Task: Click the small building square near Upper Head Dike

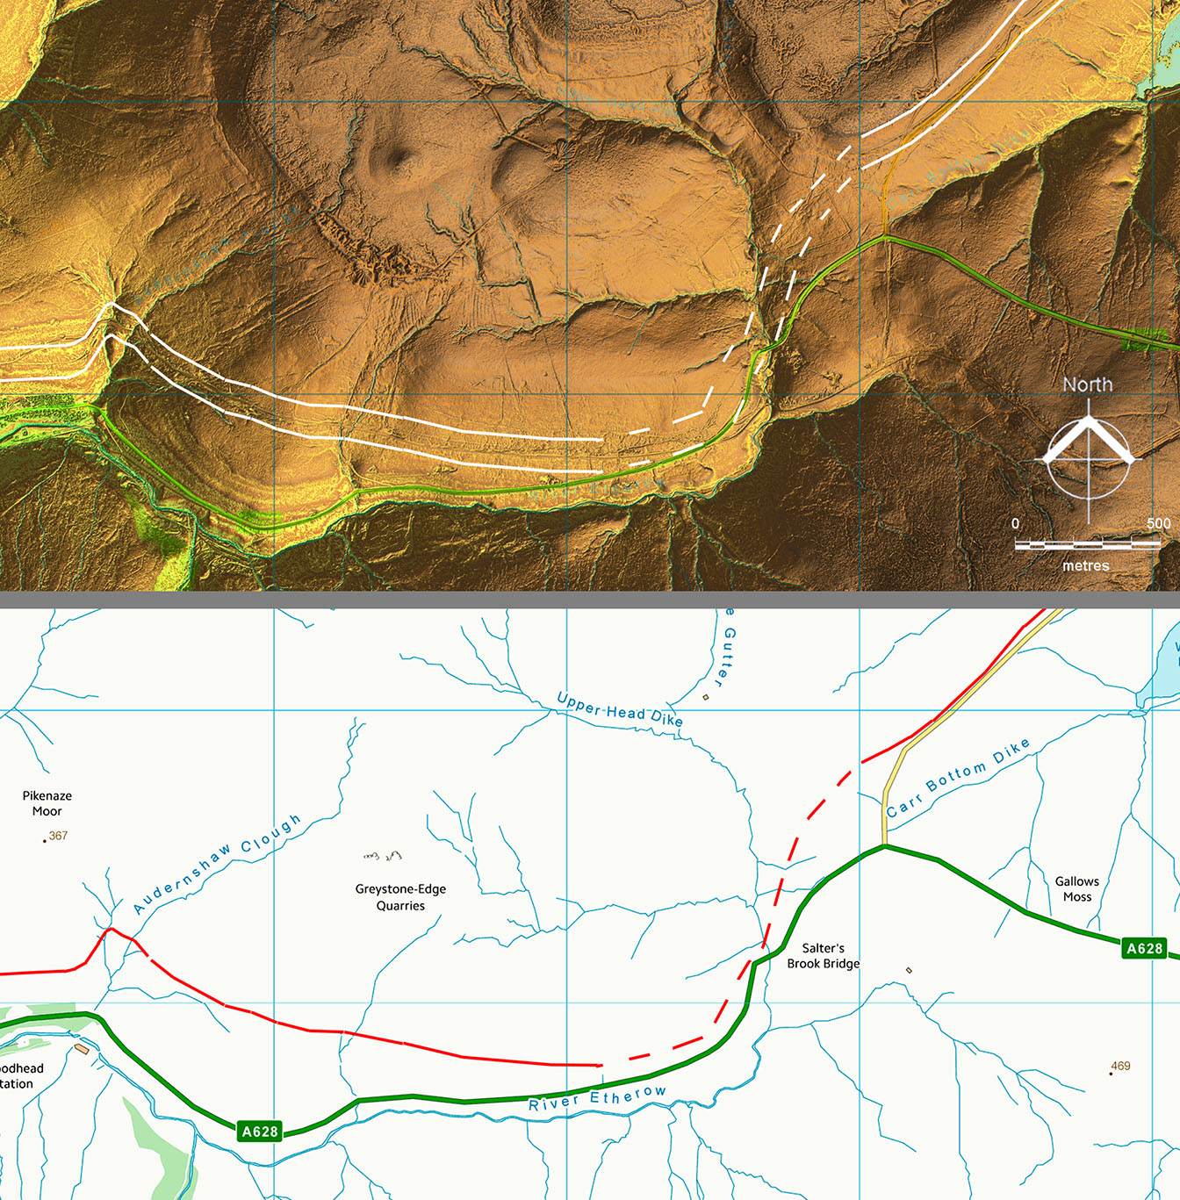Action: [x=706, y=697]
